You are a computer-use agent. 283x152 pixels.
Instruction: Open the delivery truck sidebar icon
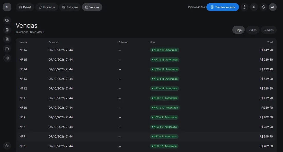[x=7, y=20]
